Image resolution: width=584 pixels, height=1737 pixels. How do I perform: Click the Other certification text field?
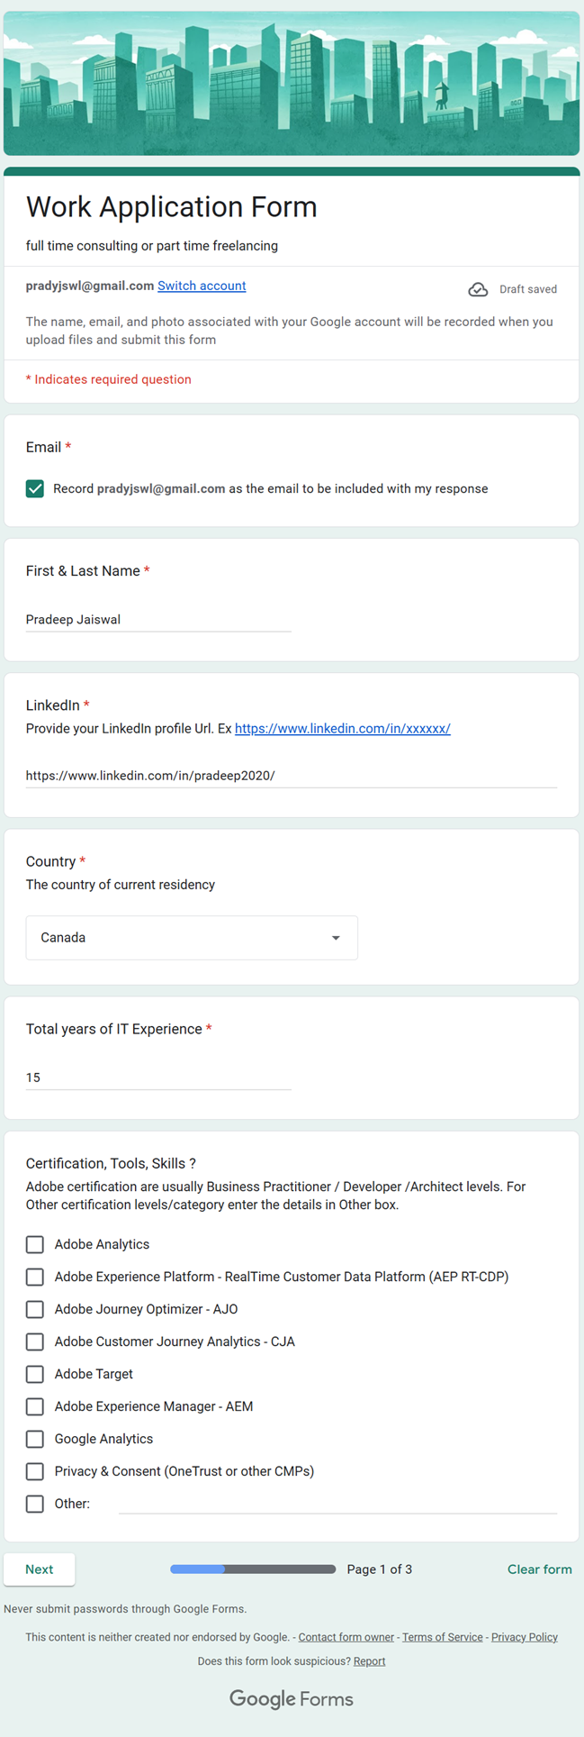pos(337,1504)
